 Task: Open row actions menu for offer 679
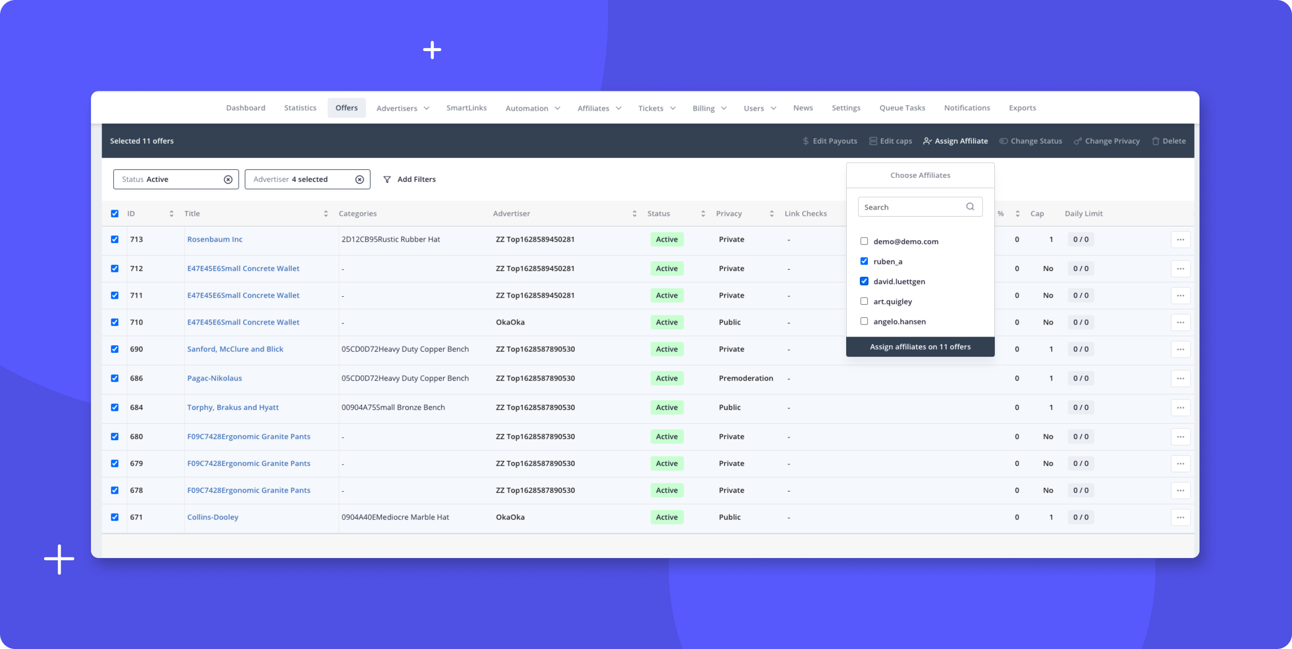pos(1180,463)
